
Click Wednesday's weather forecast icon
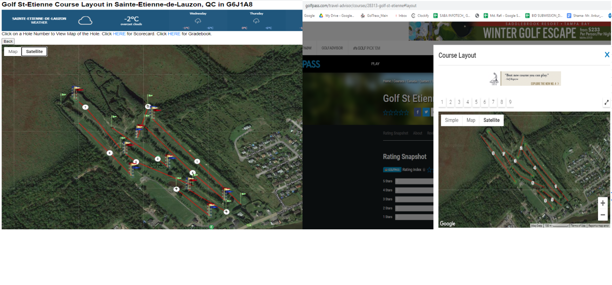(x=198, y=21)
